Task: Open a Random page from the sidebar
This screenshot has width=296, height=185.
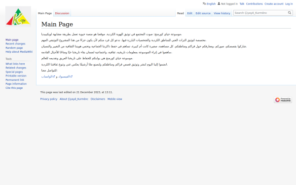Action: coord(14,48)
